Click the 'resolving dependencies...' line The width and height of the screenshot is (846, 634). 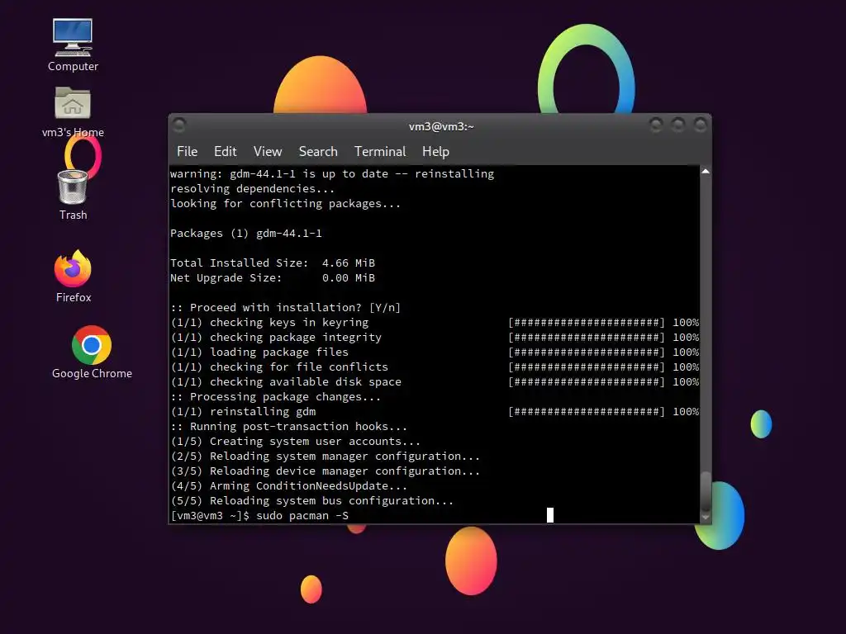pyautogui.click(x=253, y=189)
